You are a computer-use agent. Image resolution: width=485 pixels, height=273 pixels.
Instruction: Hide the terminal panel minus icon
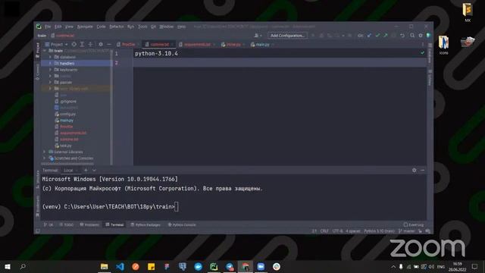pos(423,170)
